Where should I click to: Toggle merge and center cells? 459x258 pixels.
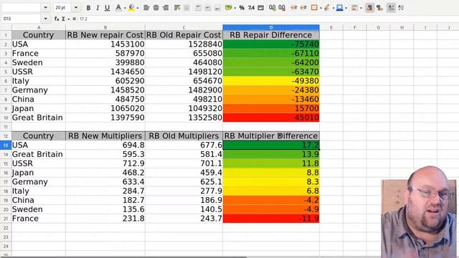pos(186,8)
